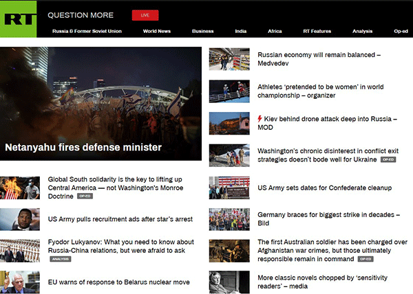Read US Army pulls recruitment ads article

click(120, 219)
